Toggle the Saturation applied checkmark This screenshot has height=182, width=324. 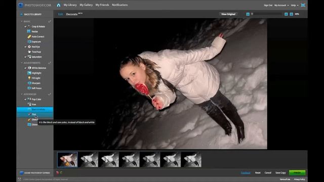pos(25,57)
